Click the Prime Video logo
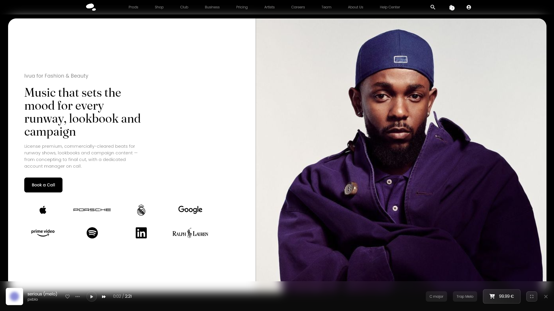 [43, 233]
